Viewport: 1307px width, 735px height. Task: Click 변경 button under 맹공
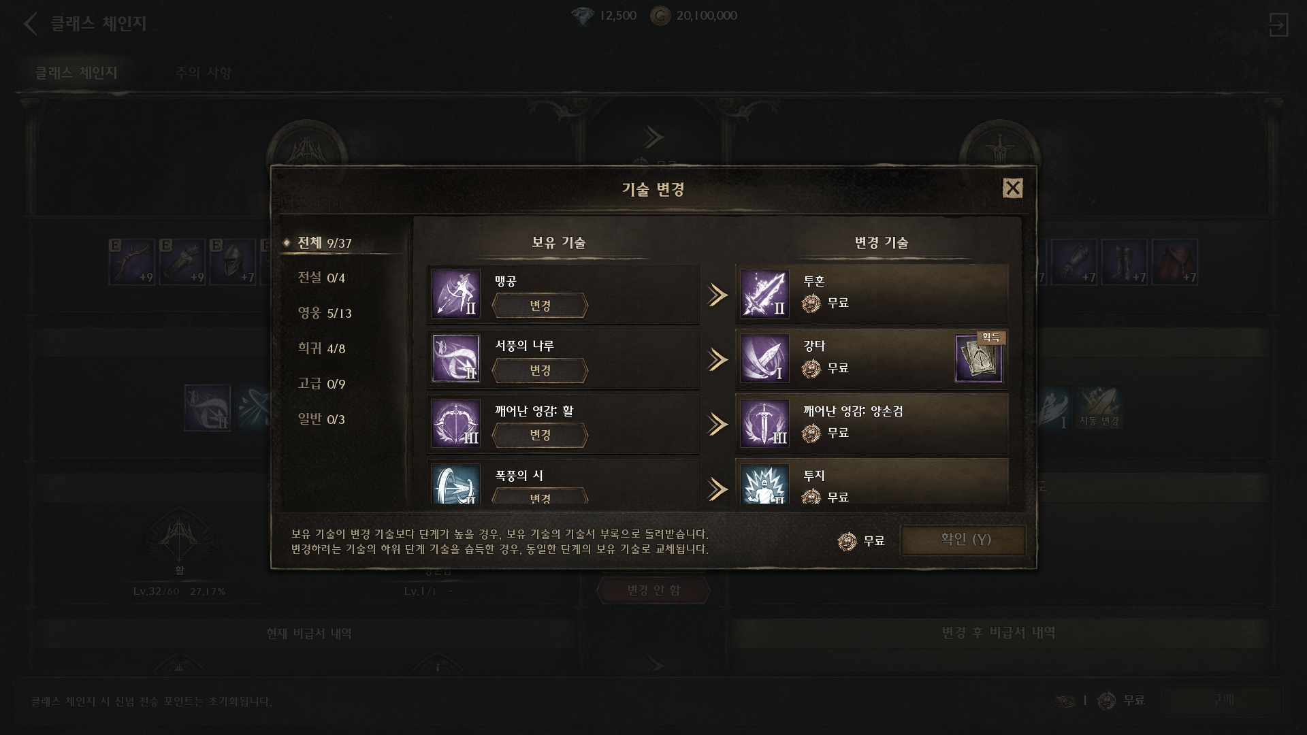tap(540, 306)
